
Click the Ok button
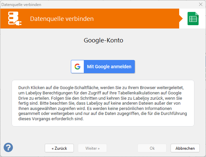click(152, 148)
